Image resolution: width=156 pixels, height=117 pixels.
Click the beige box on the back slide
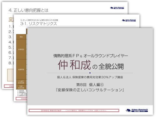coord(11,75)
